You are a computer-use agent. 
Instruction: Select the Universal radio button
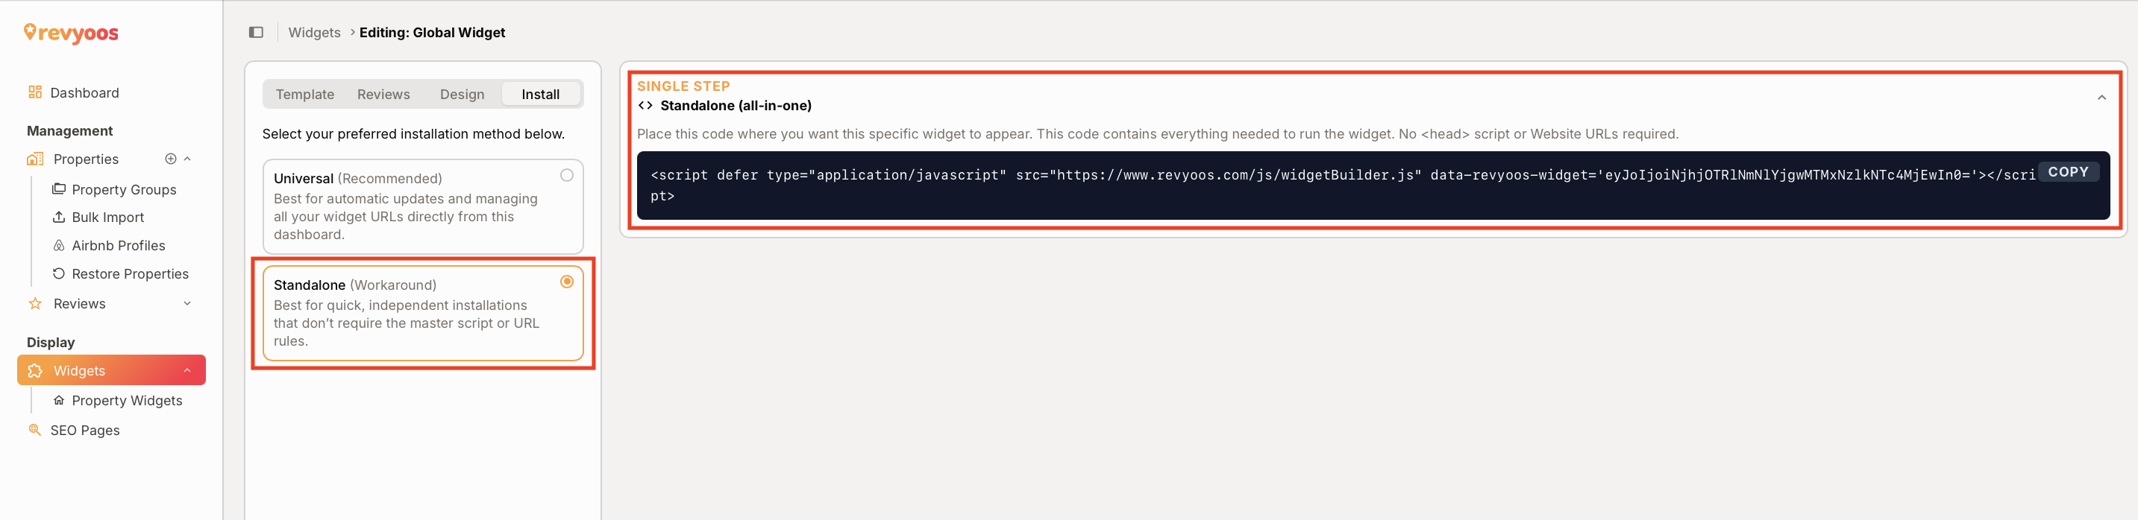click(x=567, y=175)
